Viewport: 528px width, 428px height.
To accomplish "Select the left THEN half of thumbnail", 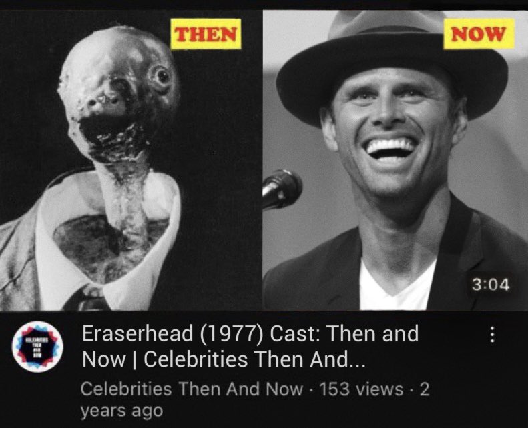I will coord(131,161).
